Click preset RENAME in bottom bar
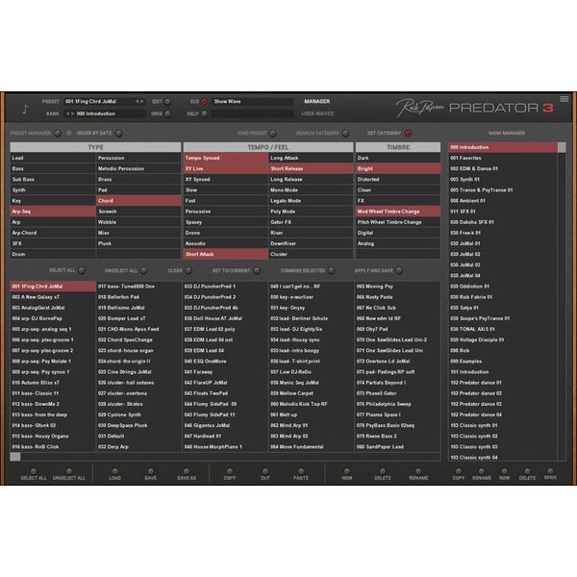The height and width of the screenshot is (577, 577). tap(418, 471)
